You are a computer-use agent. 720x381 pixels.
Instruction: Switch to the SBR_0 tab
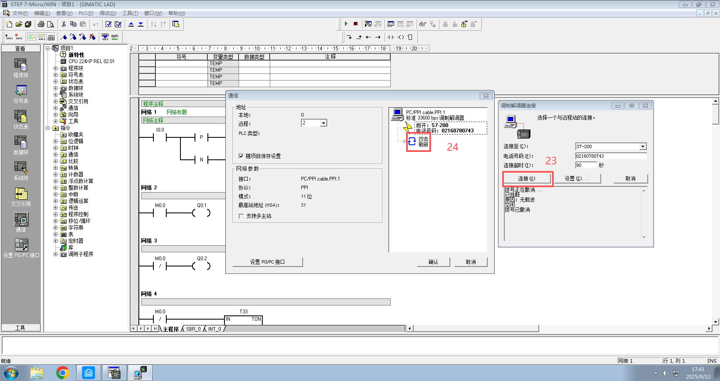193,329
